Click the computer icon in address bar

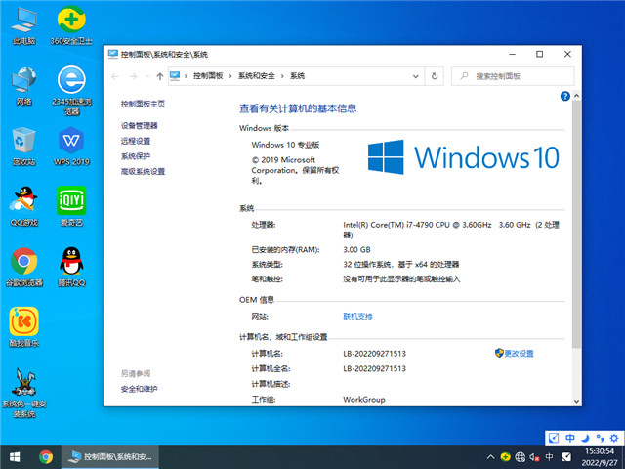click(175, 76)
